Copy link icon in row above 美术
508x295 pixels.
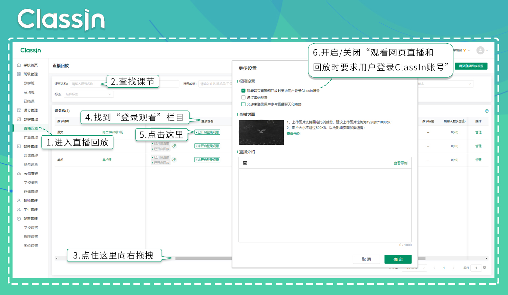(174, 146)
